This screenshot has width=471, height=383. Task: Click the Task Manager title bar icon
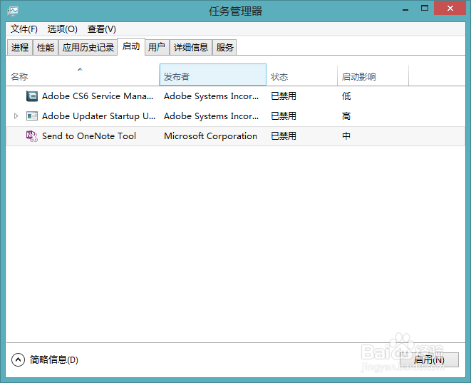coord(13,11)
